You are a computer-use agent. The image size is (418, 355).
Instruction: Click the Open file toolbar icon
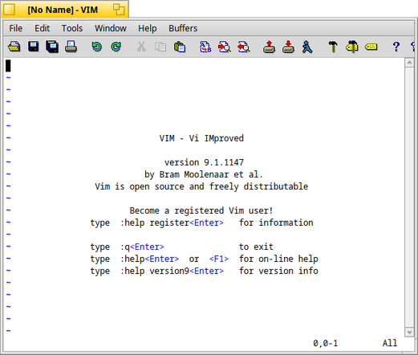click(14, 47)
